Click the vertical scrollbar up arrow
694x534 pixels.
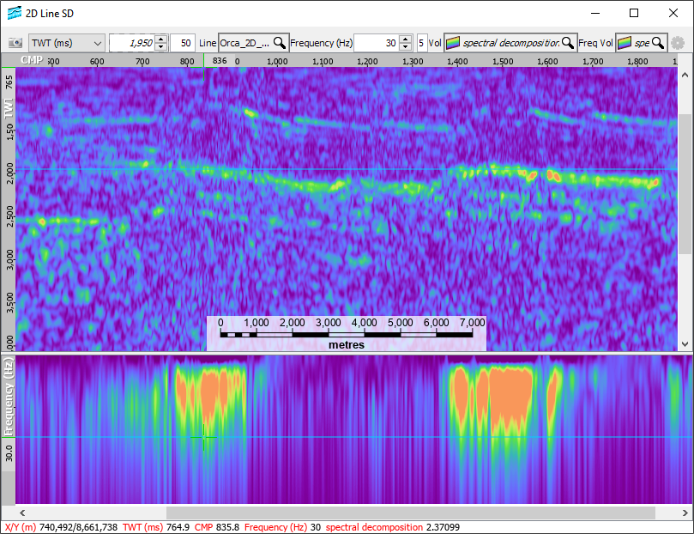click(x=685, y=75)
